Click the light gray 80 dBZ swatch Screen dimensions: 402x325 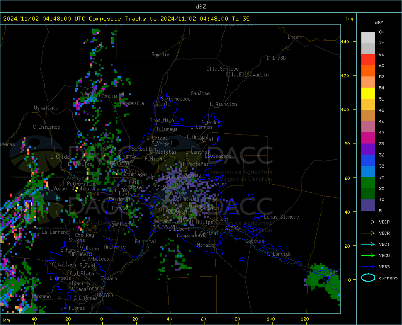click(368, 37)
